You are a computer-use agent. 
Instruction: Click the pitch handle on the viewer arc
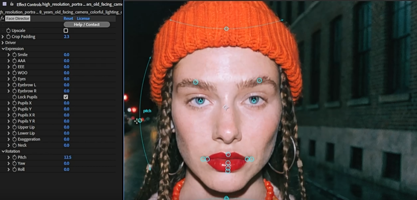[139, 121]
